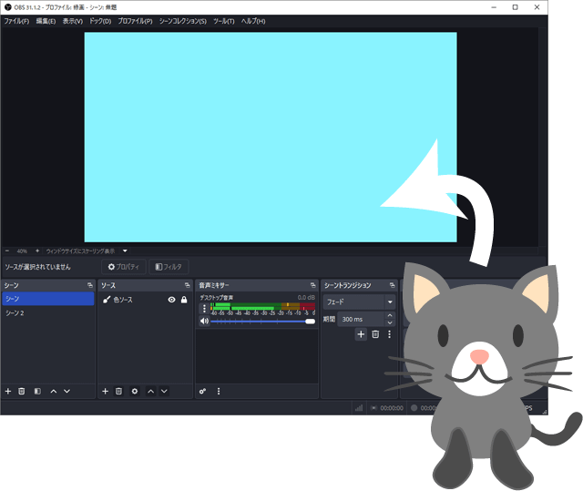Open the 表示(V) menu

73,21
